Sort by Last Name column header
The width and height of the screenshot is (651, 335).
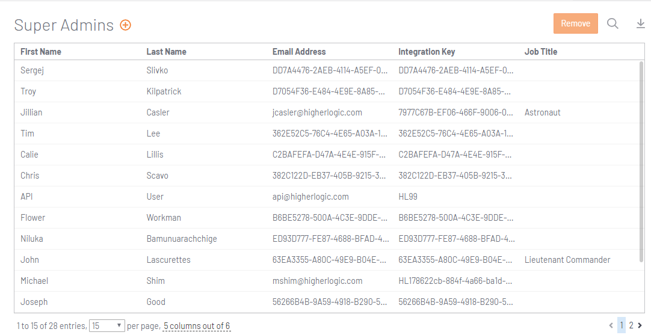click(167, 52)
